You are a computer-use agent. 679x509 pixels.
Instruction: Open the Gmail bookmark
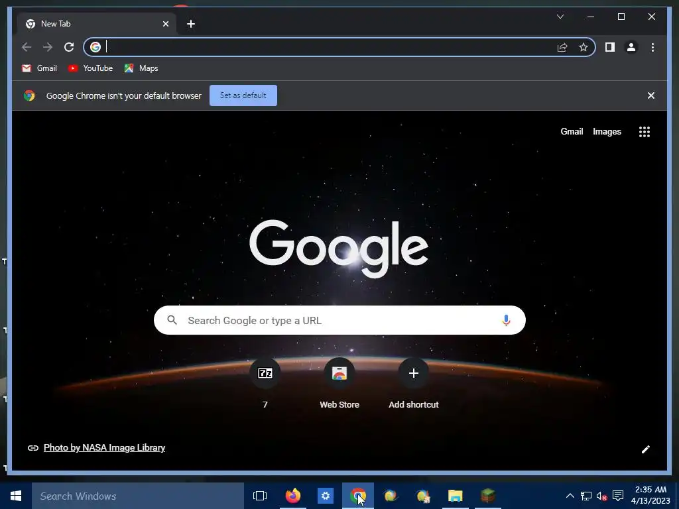[x=39, y=68]
